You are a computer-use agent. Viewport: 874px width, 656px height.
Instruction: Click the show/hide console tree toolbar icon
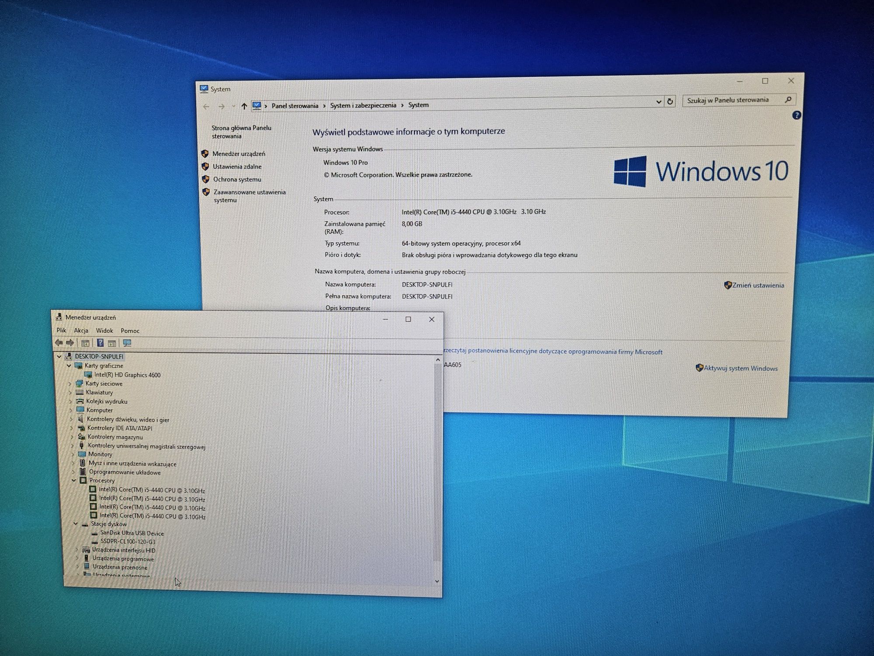pos(85,343)
